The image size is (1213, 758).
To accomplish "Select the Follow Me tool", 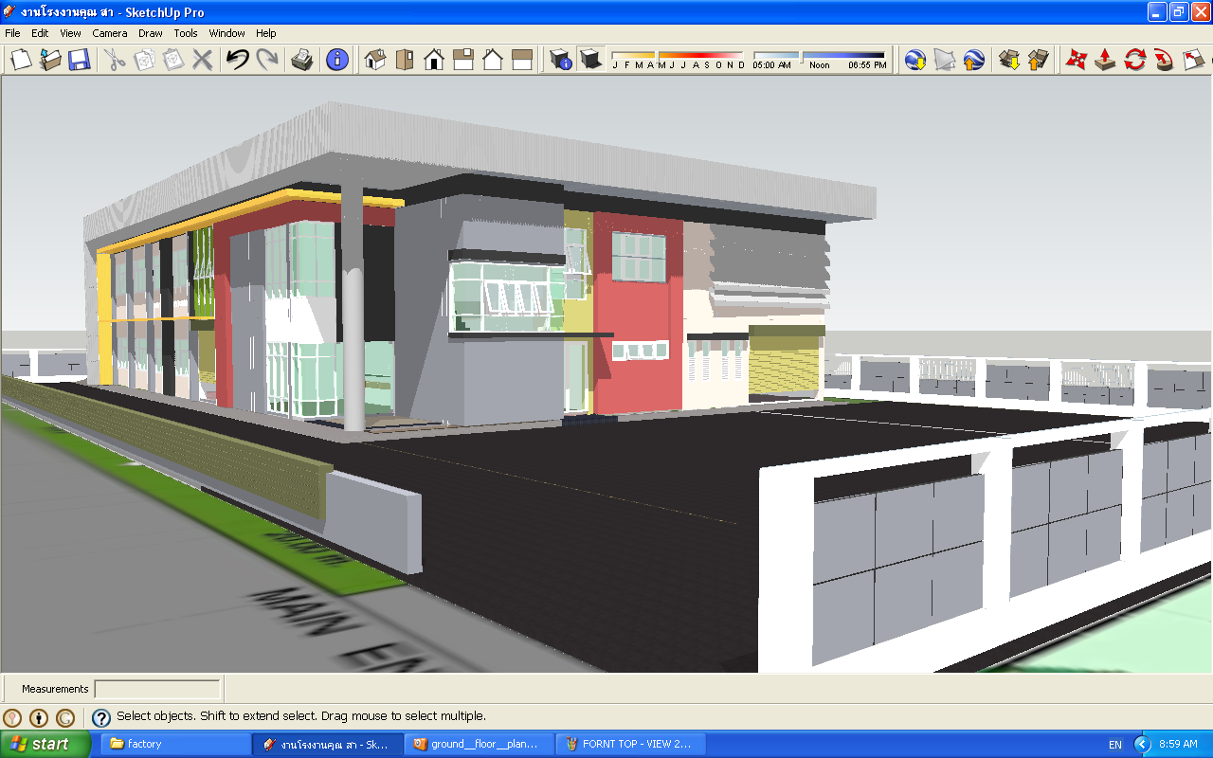I will click(1164, 60).
